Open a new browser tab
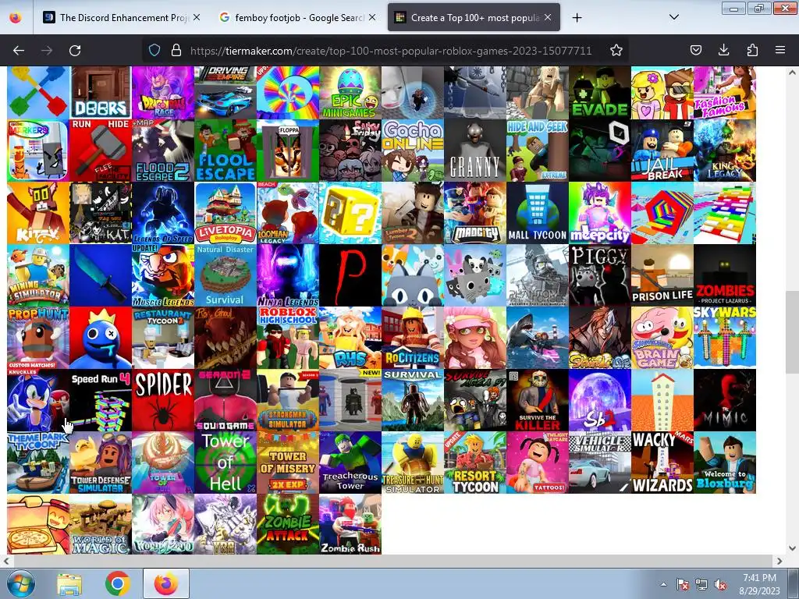 point(577,18)
